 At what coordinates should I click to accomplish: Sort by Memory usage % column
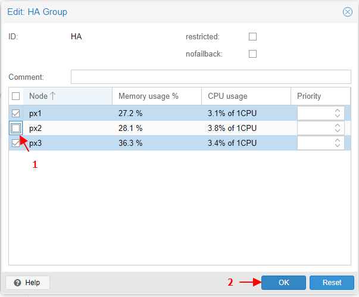point(157,96)
